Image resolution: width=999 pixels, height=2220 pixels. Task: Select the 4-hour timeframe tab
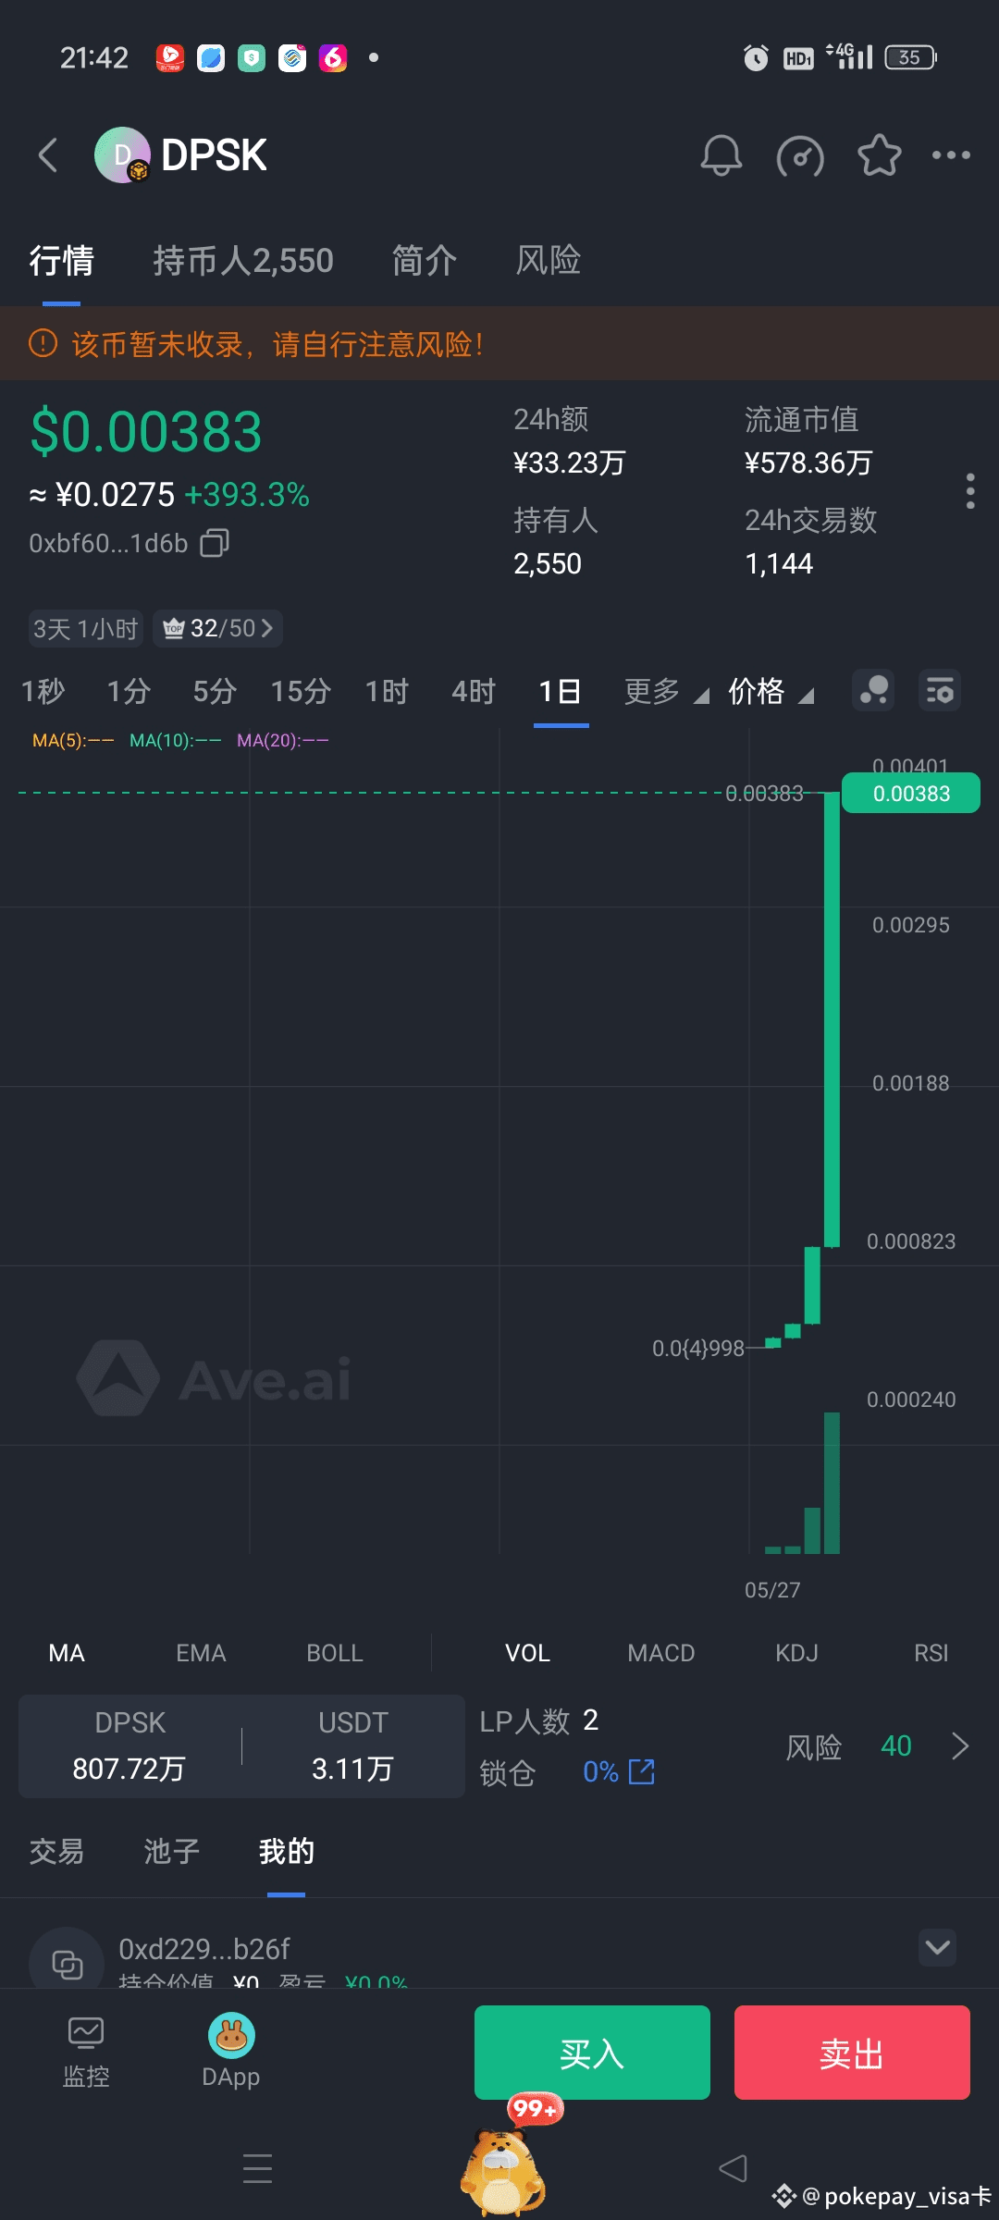tap(473, 692)
